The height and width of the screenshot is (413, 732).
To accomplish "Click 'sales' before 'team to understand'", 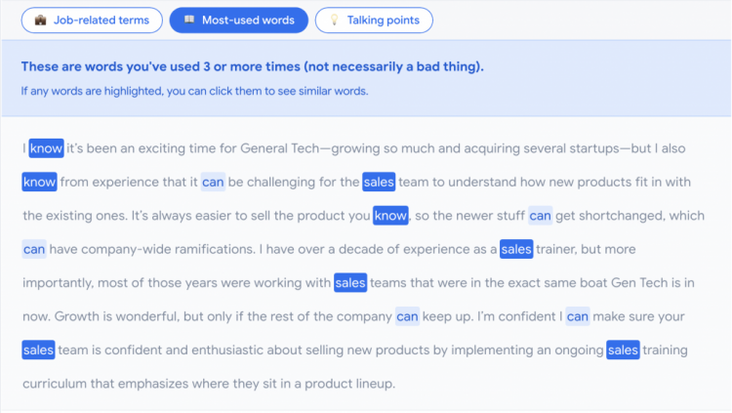I will click(x=379, y=183).
